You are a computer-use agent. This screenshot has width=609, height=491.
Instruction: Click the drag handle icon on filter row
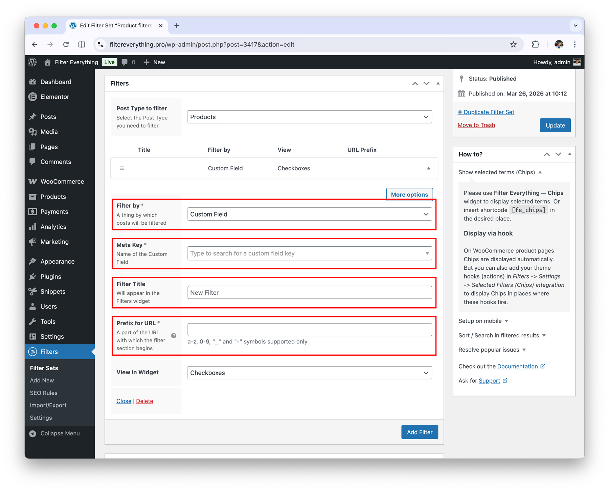point(122,168)
